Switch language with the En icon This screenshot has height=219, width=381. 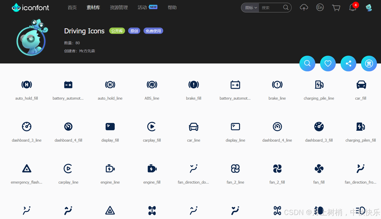click(320, 8)
